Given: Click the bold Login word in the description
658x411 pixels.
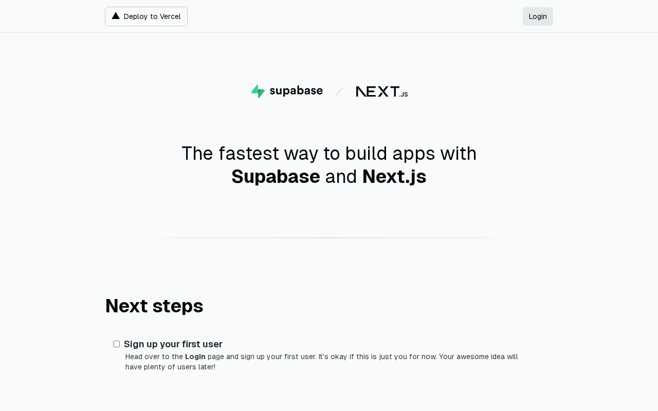Looking at the screenshot, I should (195, 357).
